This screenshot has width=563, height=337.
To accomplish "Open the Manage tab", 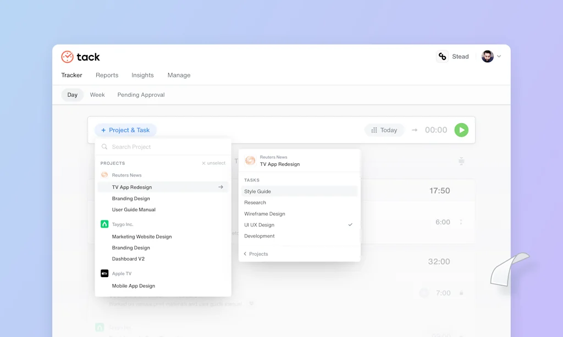I will click(179, 75).
